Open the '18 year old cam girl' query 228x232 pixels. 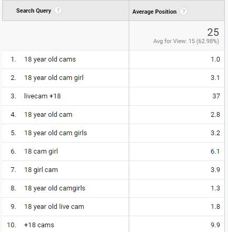(x=54, y=78)
